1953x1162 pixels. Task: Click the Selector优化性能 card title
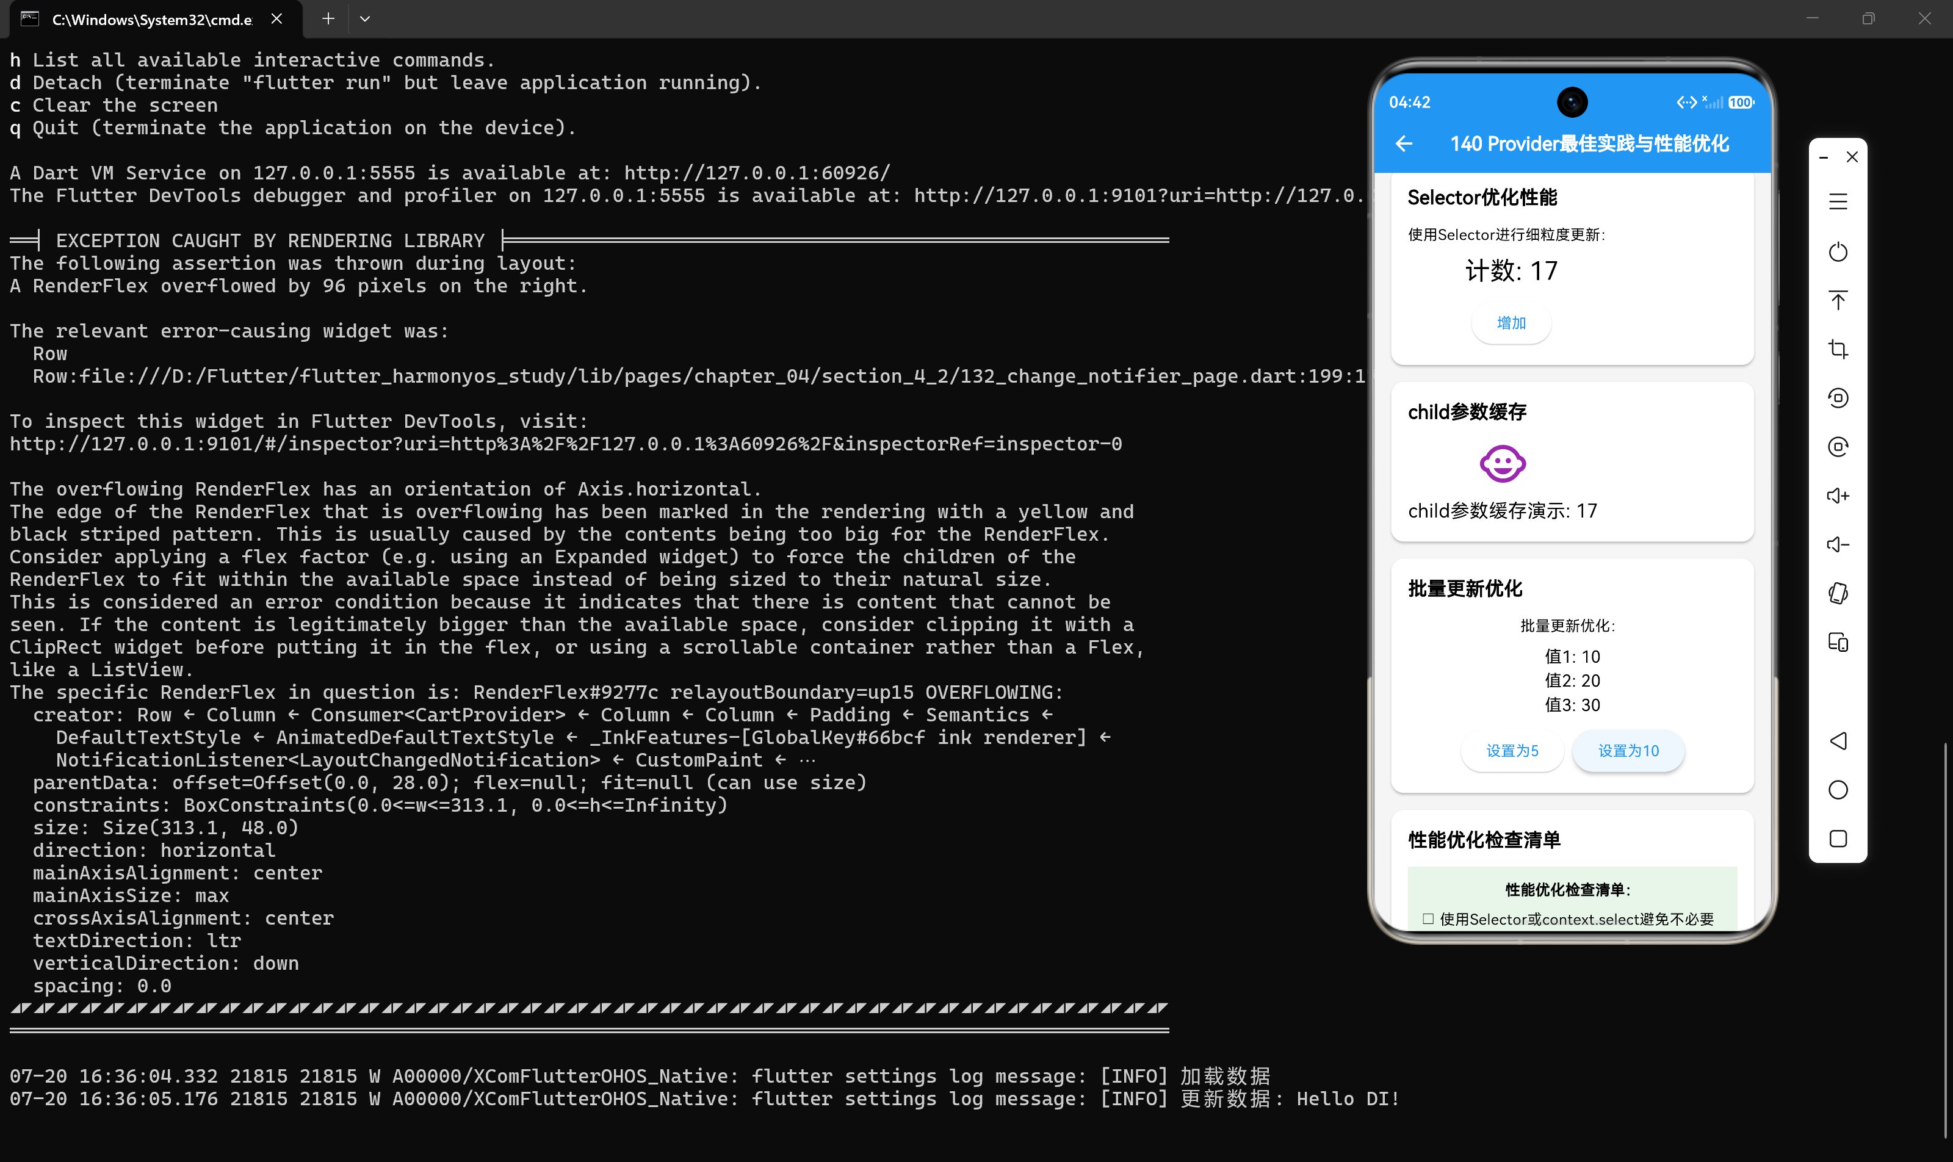(1482, 197)
